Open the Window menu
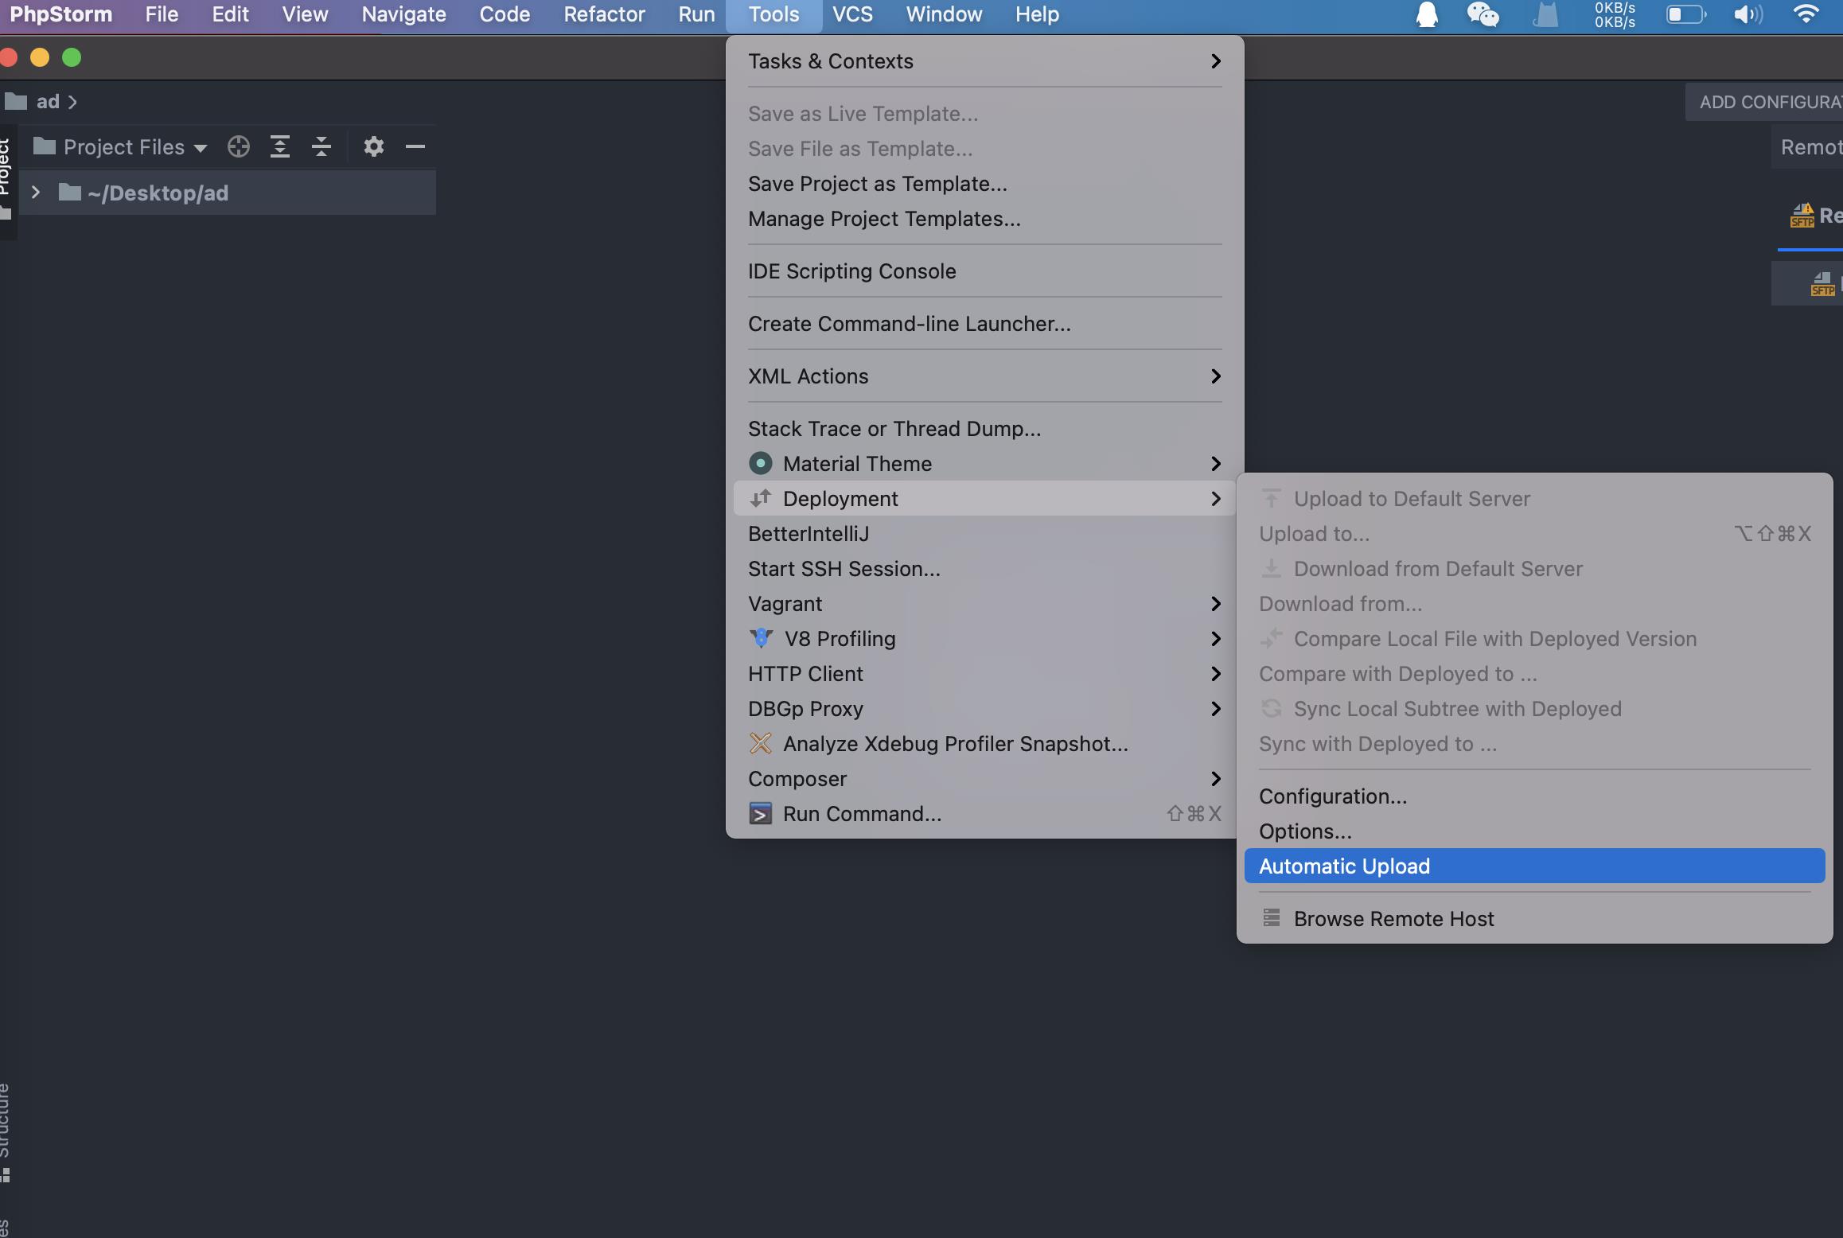 944,14
